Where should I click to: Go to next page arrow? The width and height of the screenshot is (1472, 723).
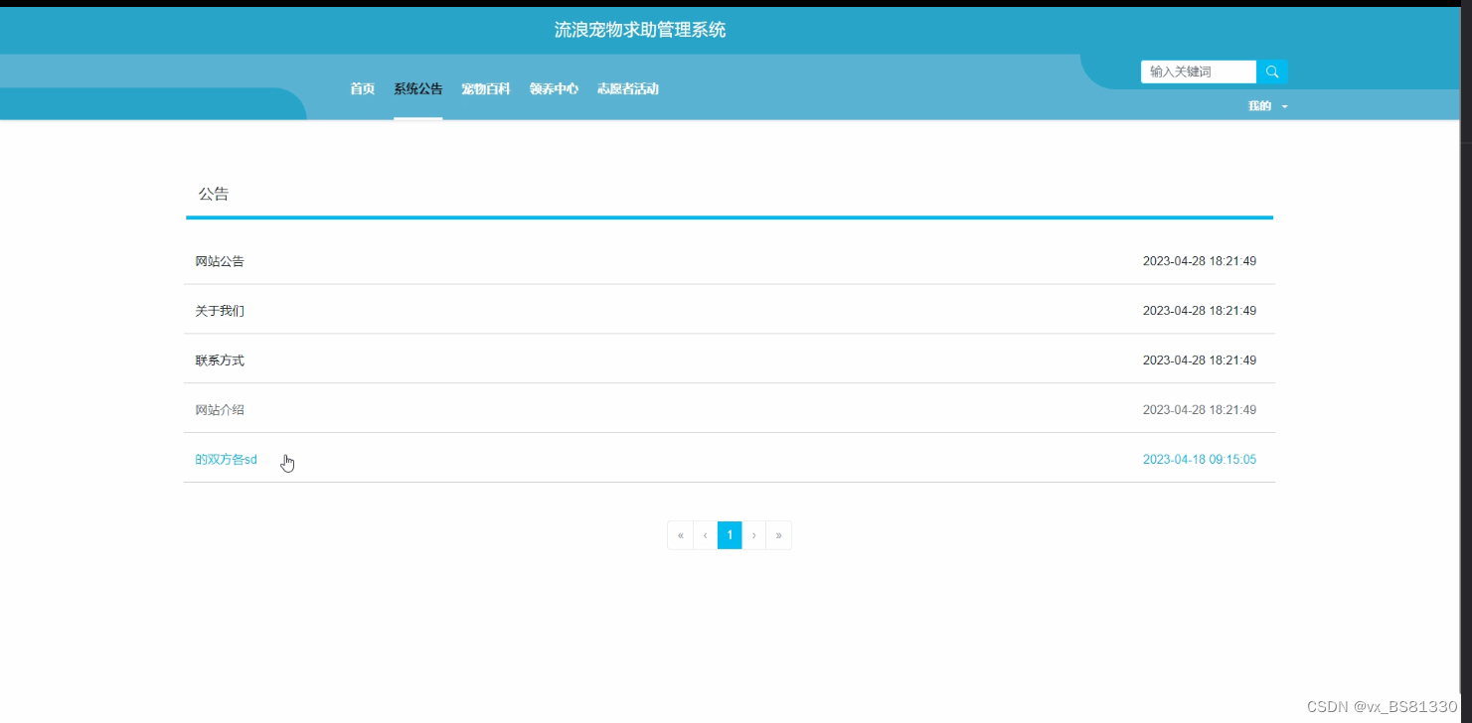(754, 535)
